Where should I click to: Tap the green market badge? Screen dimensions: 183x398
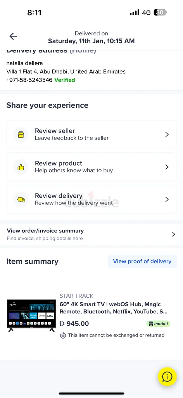pyautogui.click(x=158, y=324)
